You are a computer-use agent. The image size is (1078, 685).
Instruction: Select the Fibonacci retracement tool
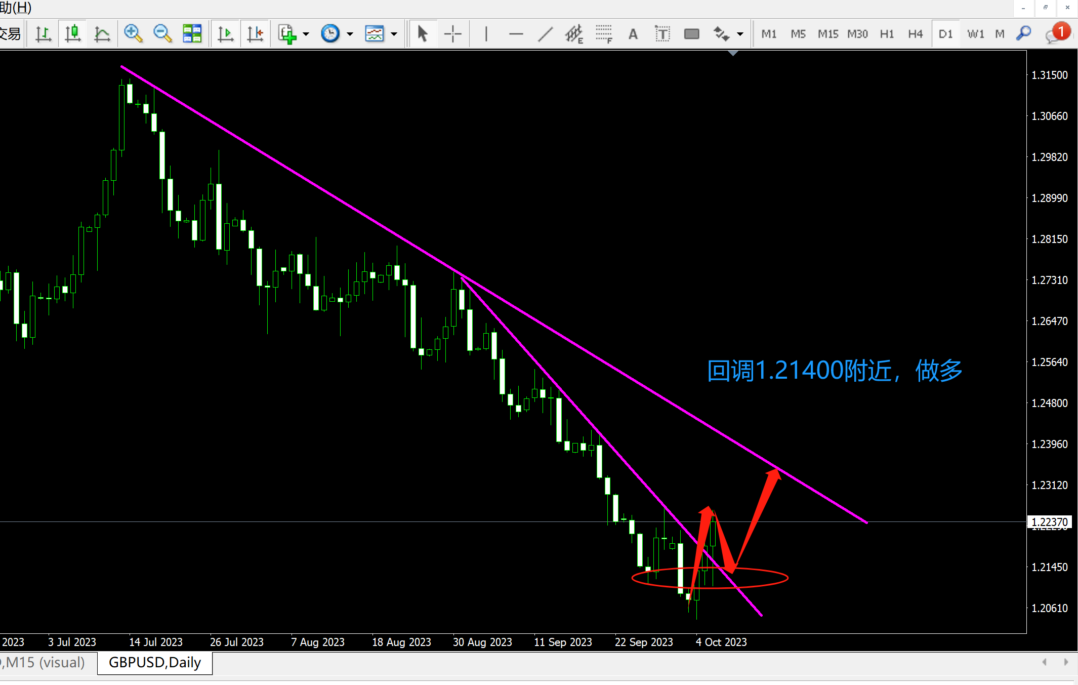[603, 34]
